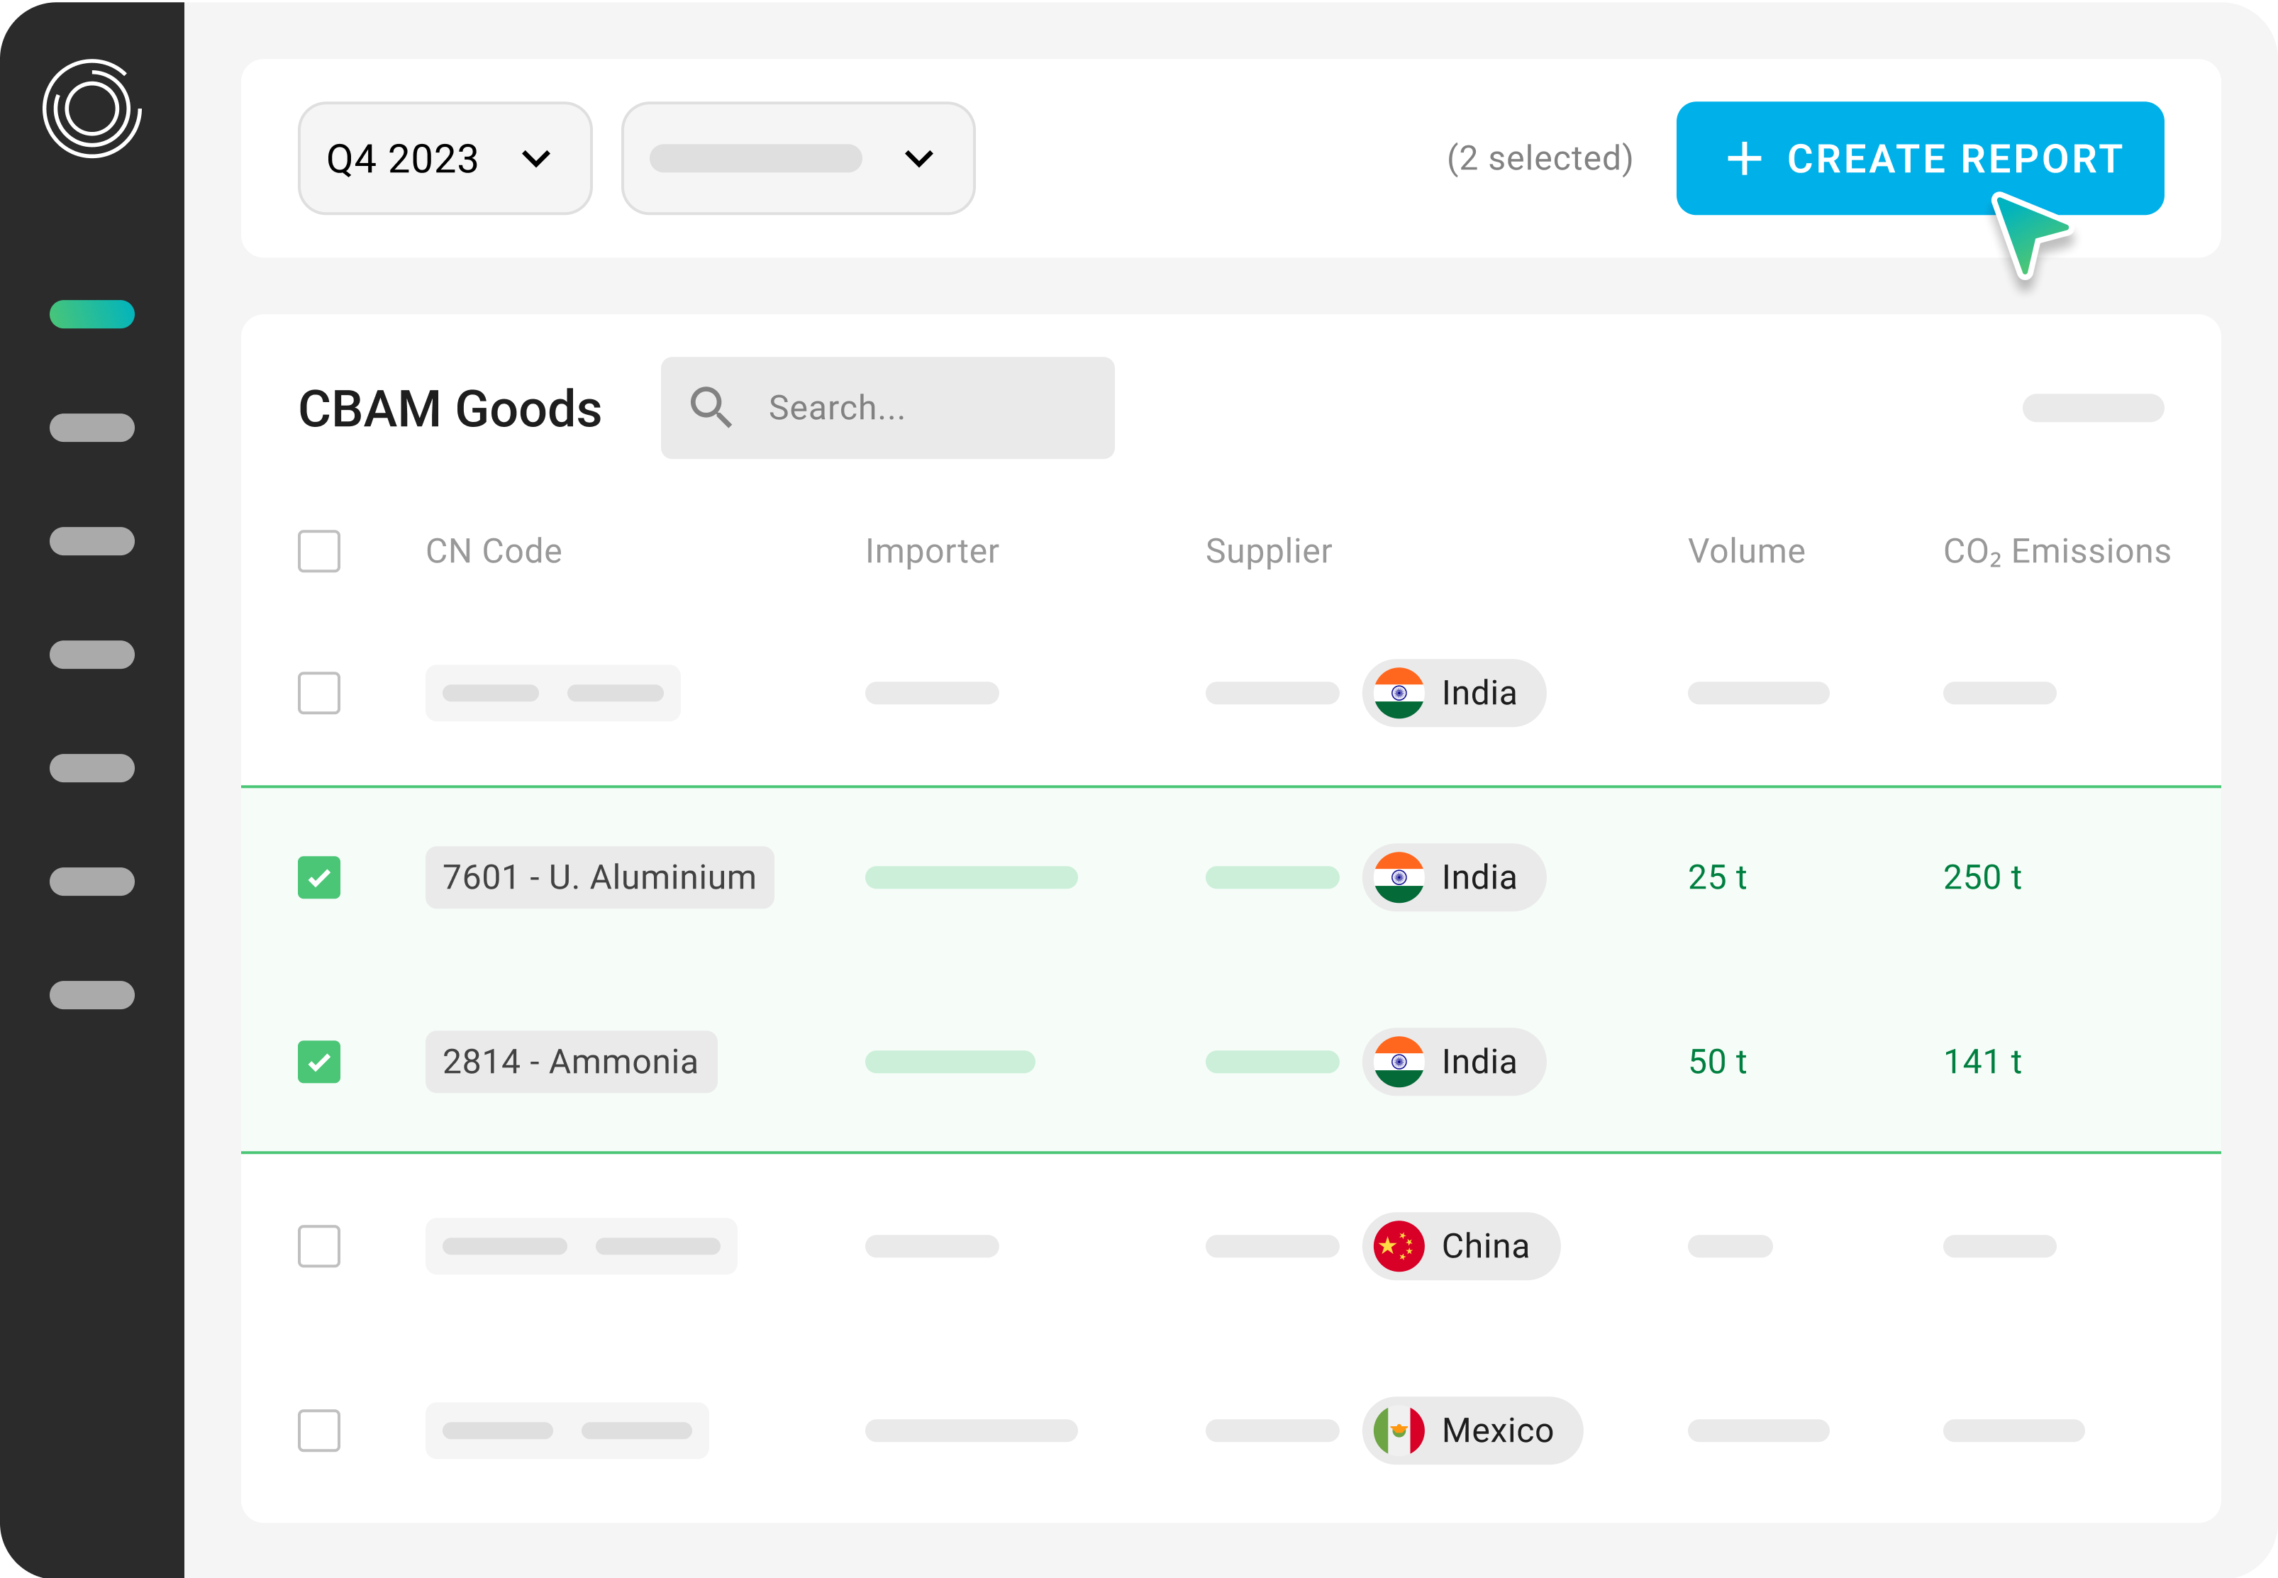This screenshot has width=2278, height=1578.
Task: Check the checkbox on the China supplier row
Action: click(318, 1246)
